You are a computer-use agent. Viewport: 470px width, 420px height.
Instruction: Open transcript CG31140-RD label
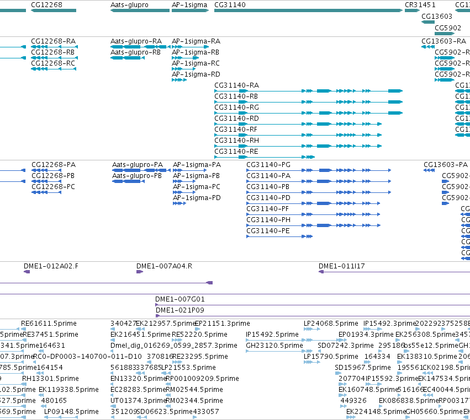[236, 119]
